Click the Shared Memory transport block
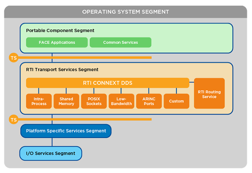The image size is (252, 173). (x=66, y=101)
